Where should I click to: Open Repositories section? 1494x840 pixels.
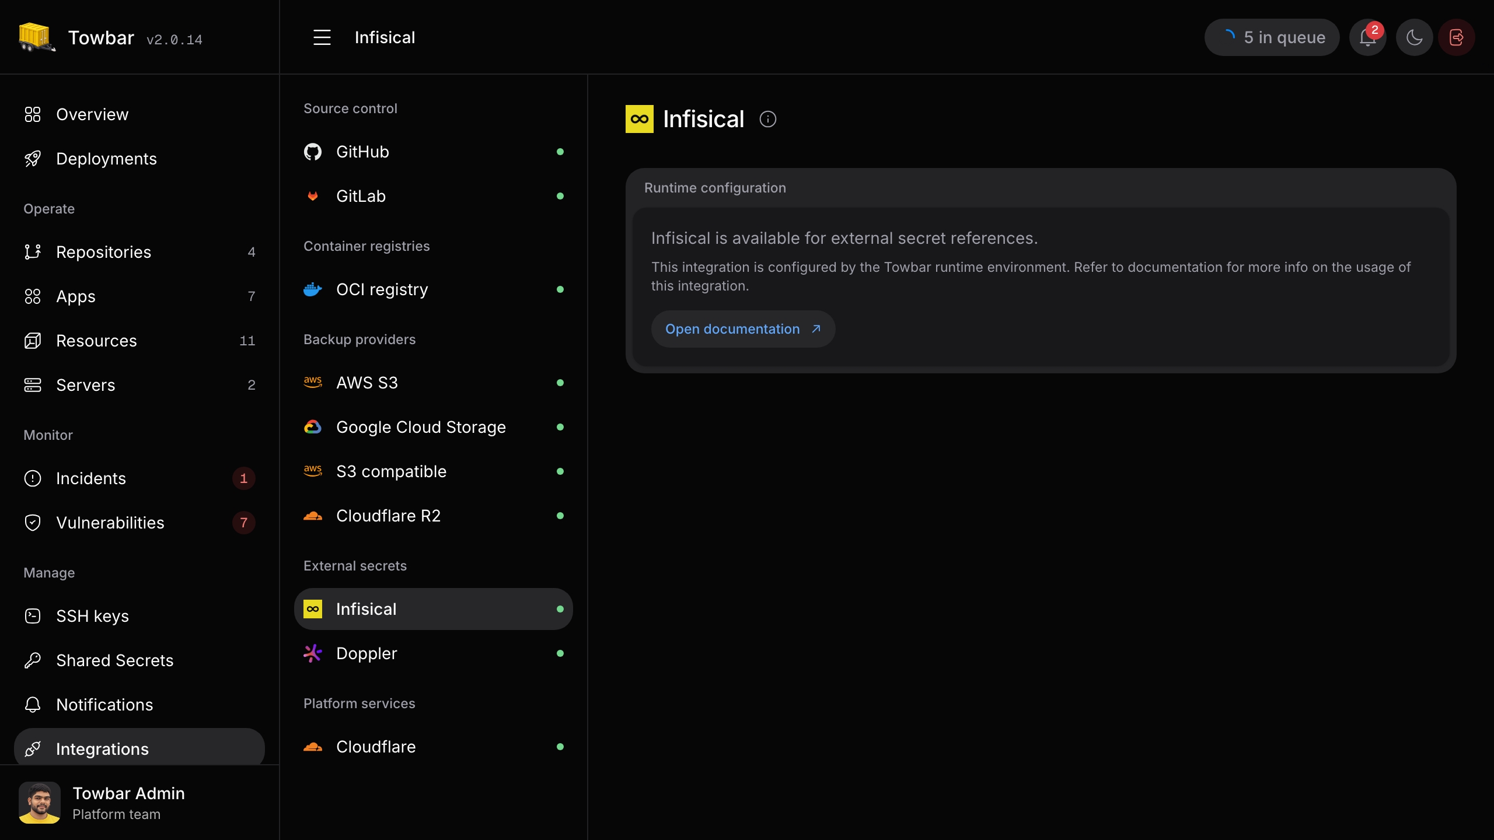tap(139, 252)
